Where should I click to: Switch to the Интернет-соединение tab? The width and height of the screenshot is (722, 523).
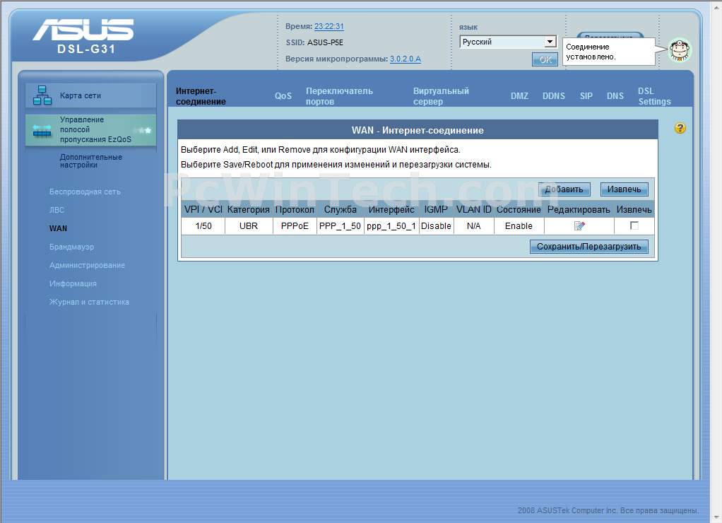201,96
